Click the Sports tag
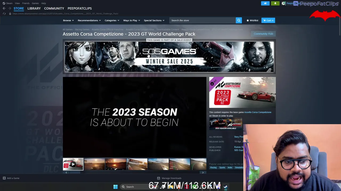 click(x=222, y=168)
